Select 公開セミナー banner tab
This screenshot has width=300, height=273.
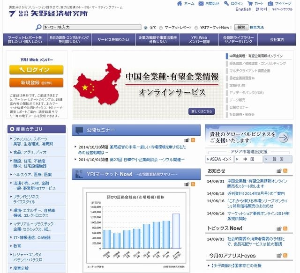(x=258, y=107)
